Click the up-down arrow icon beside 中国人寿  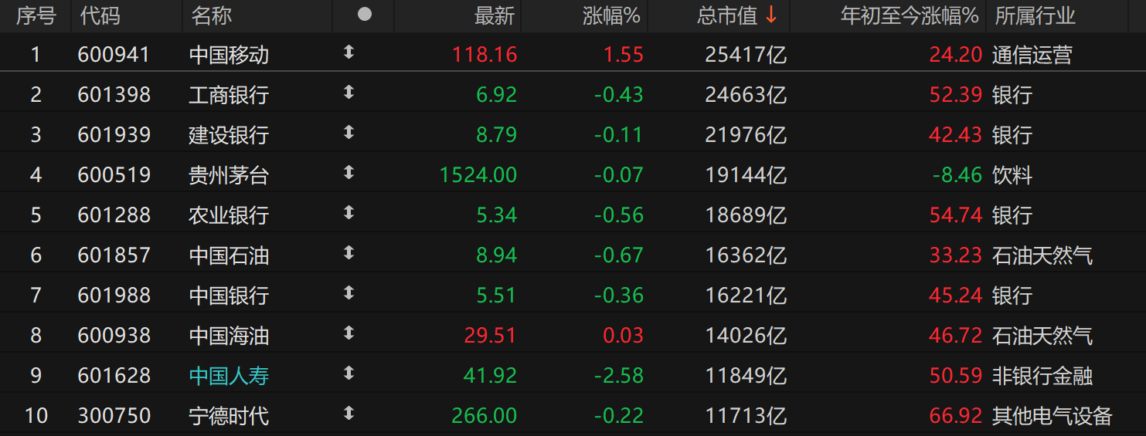349,373
